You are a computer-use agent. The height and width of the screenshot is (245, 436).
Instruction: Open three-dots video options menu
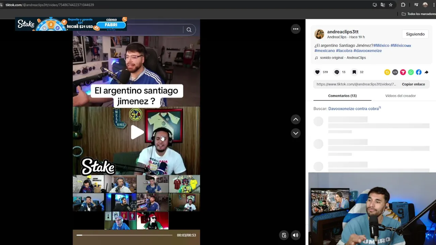(296, 29)
